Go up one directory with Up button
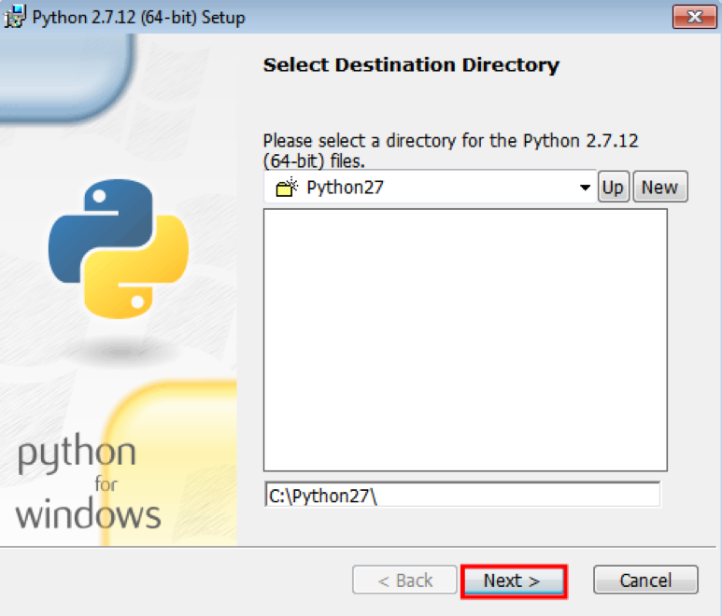This screenshot has width=722, height=616. 613,188
